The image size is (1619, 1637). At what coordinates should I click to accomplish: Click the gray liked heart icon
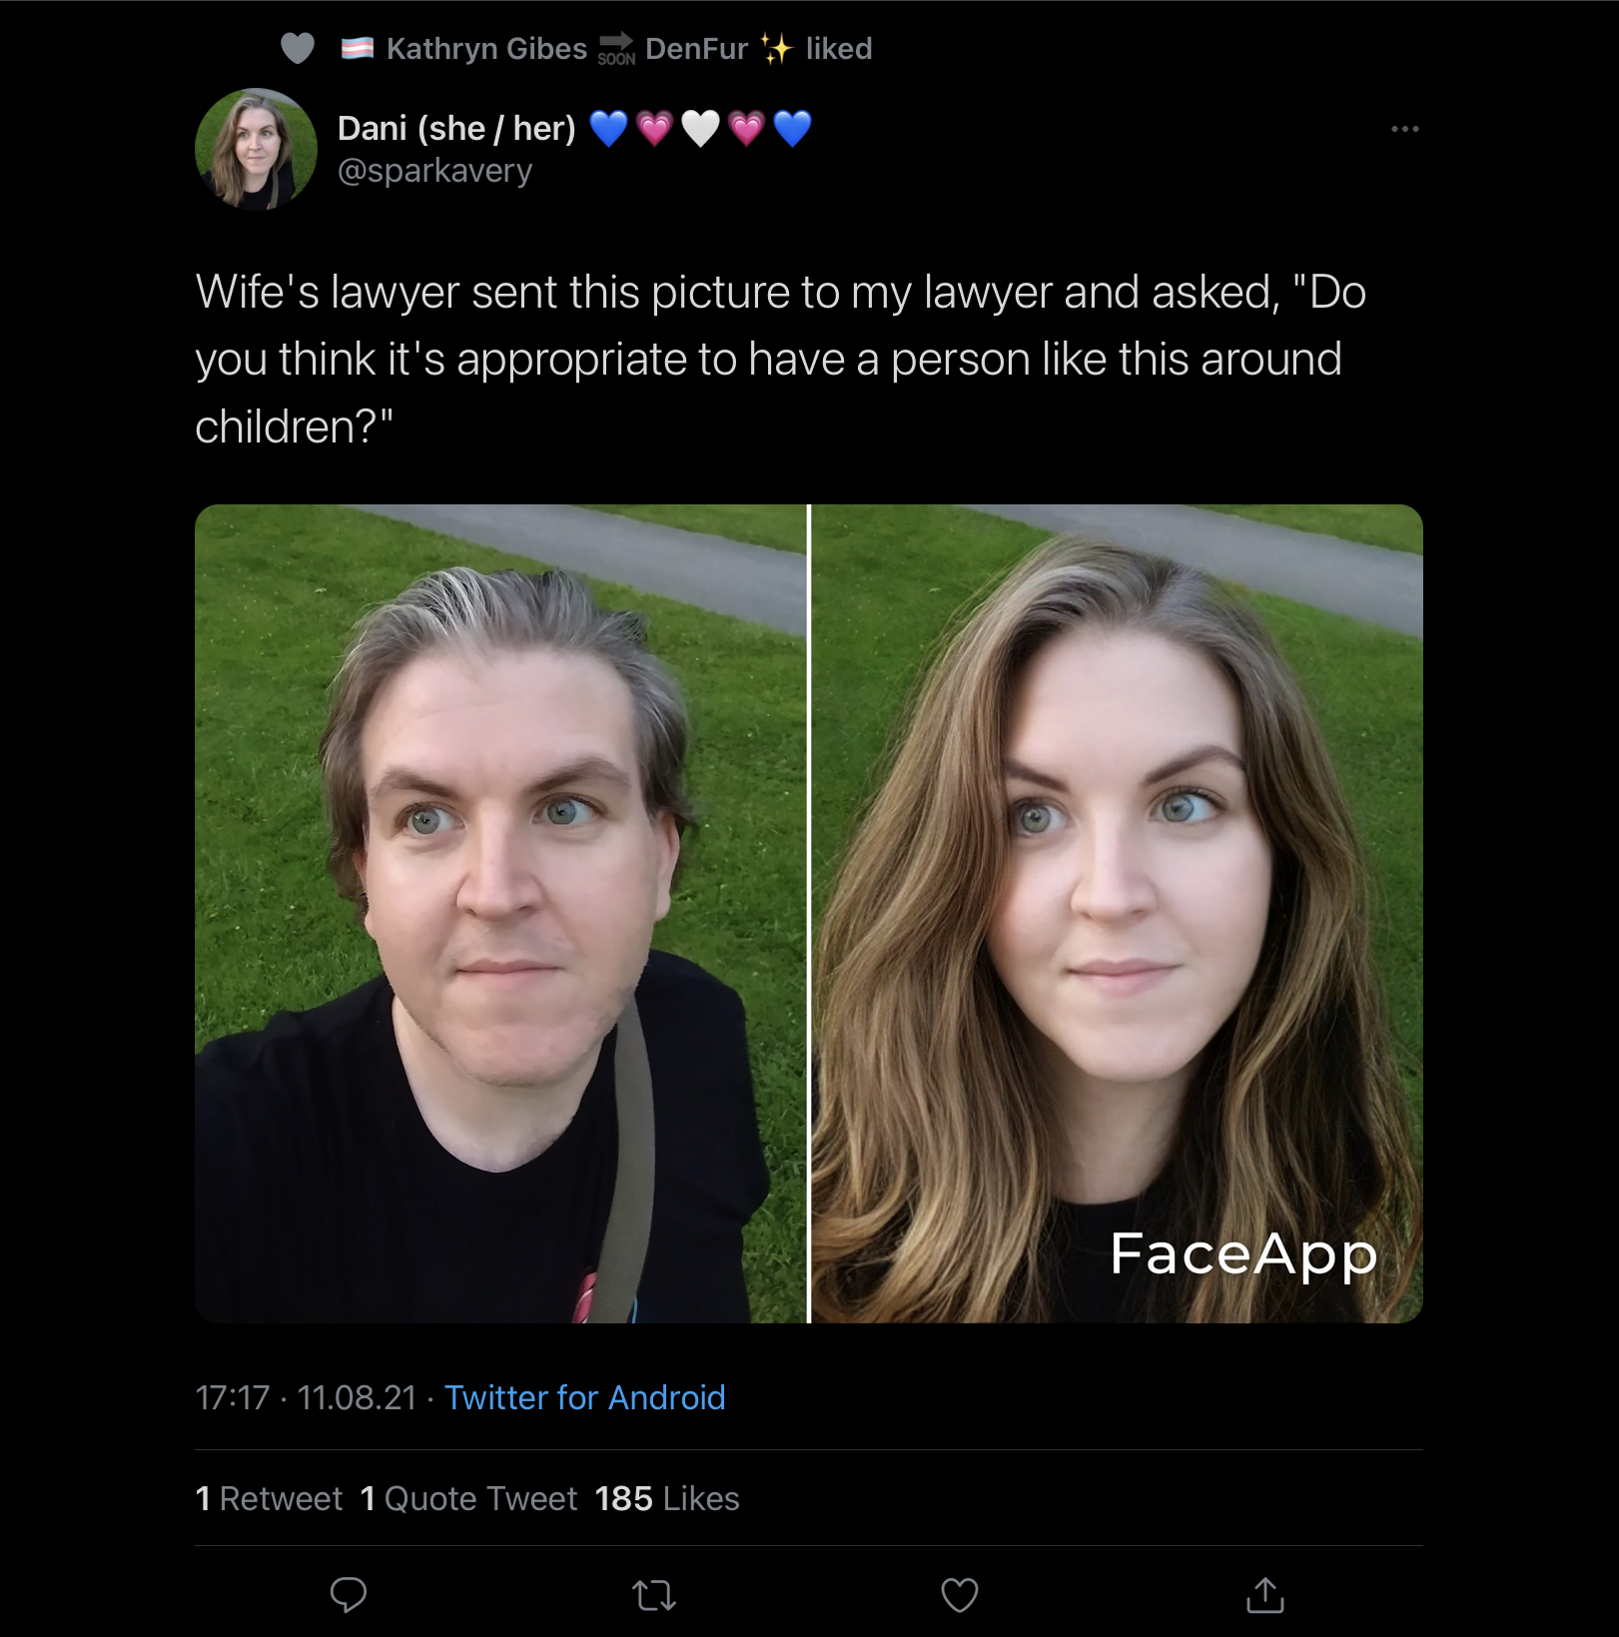click(298, 48)
